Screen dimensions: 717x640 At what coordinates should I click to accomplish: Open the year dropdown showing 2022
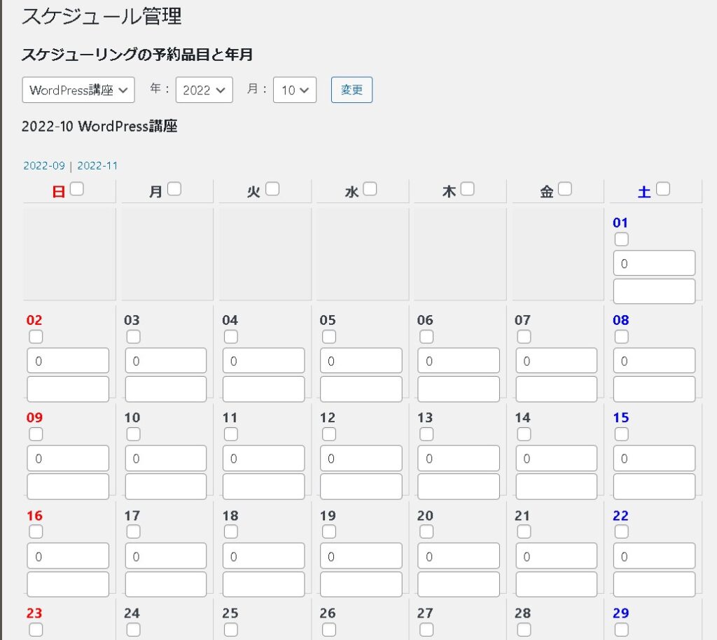pos(204,90)
